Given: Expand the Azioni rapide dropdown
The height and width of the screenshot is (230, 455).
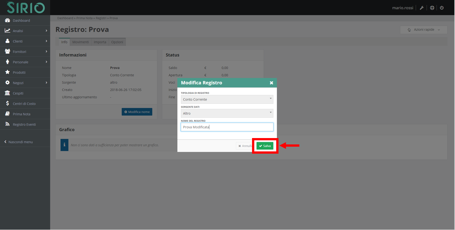Looking at the screenshot, I should click(x=423, y=30).
